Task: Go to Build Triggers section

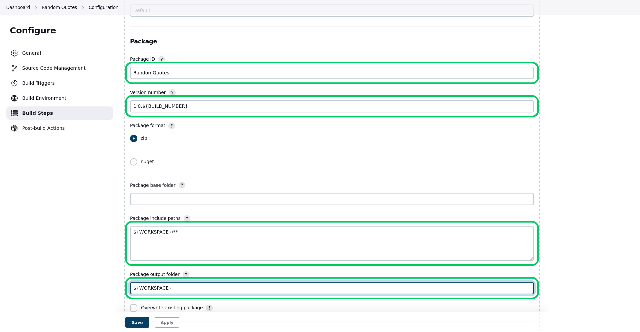Action: (60, 83)
